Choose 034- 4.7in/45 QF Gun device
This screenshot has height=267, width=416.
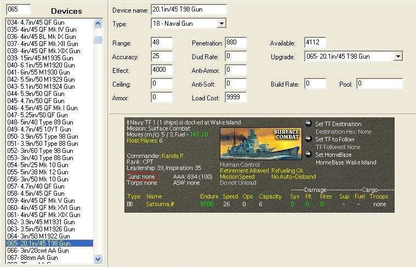pos(35,22)
